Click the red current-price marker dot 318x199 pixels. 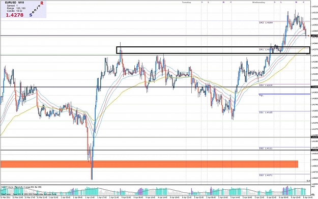click(x=309, y=36)
